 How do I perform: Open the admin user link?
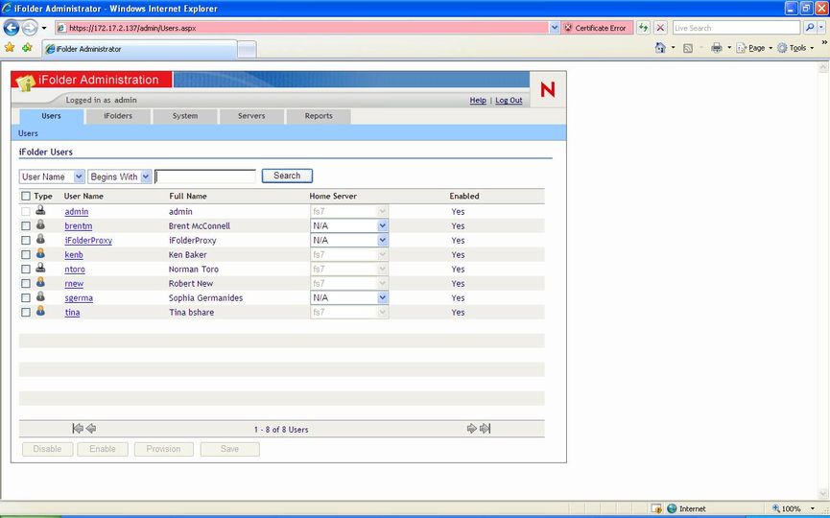(x=77, y=212)
